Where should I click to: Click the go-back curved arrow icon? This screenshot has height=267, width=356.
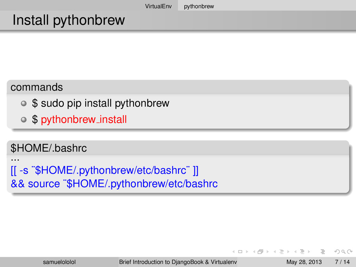tap(337, 252)
